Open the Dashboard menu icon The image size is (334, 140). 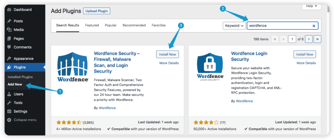[x=9, y=10]
